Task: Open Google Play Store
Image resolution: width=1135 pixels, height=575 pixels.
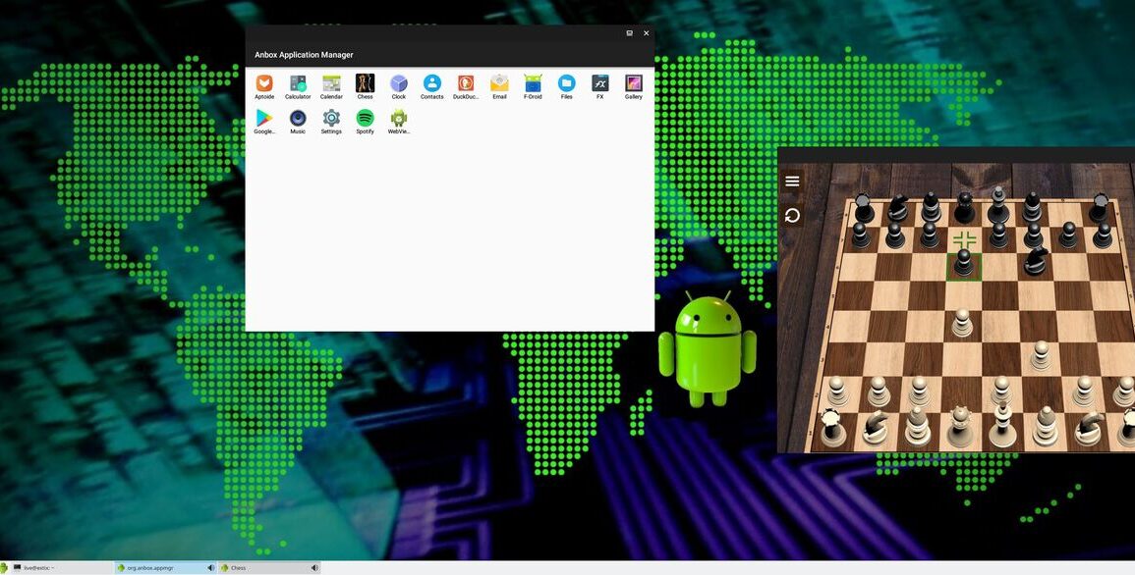Action: point(264,119)
